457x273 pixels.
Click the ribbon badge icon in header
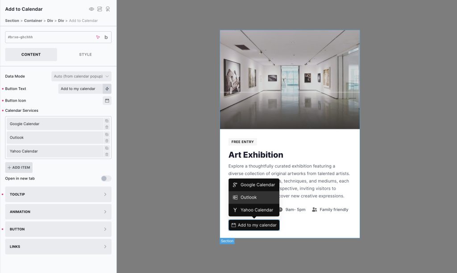tap(108, 9)
